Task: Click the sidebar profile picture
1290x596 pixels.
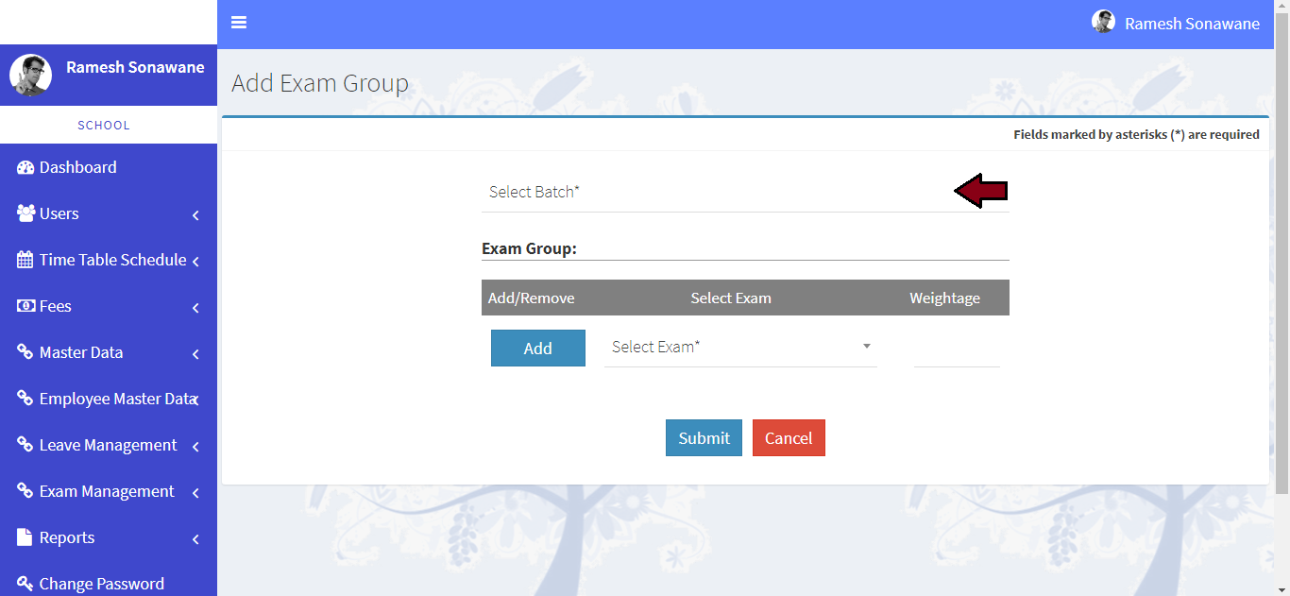Action: (30, 75)
